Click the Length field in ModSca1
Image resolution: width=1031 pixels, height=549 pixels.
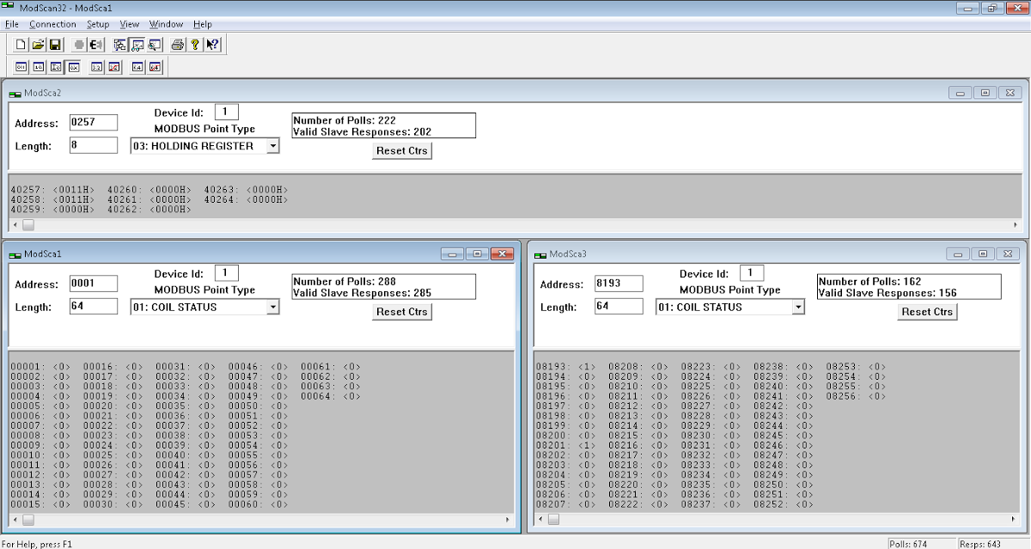(93, 306)
